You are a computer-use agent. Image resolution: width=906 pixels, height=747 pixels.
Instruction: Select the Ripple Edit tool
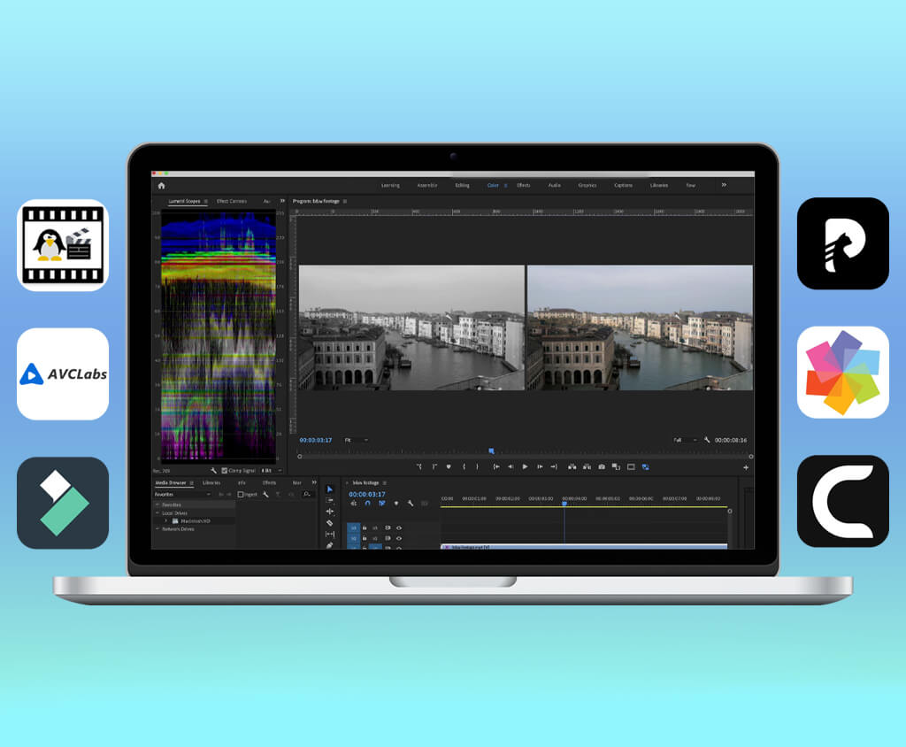pyautogui.click(x=330, y=511)
